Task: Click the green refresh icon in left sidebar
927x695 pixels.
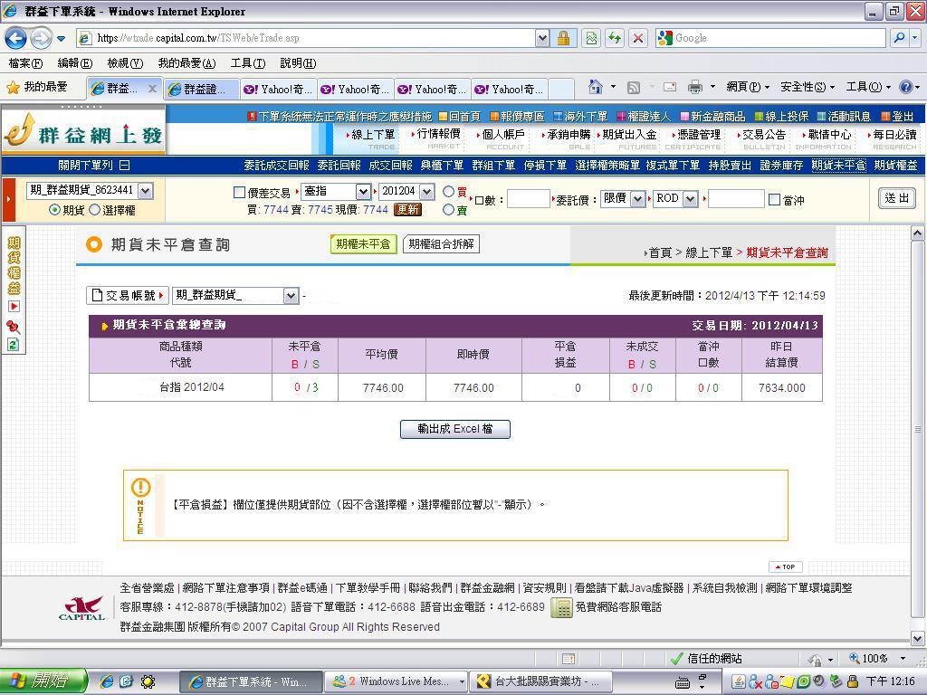Action: point(14,345)
